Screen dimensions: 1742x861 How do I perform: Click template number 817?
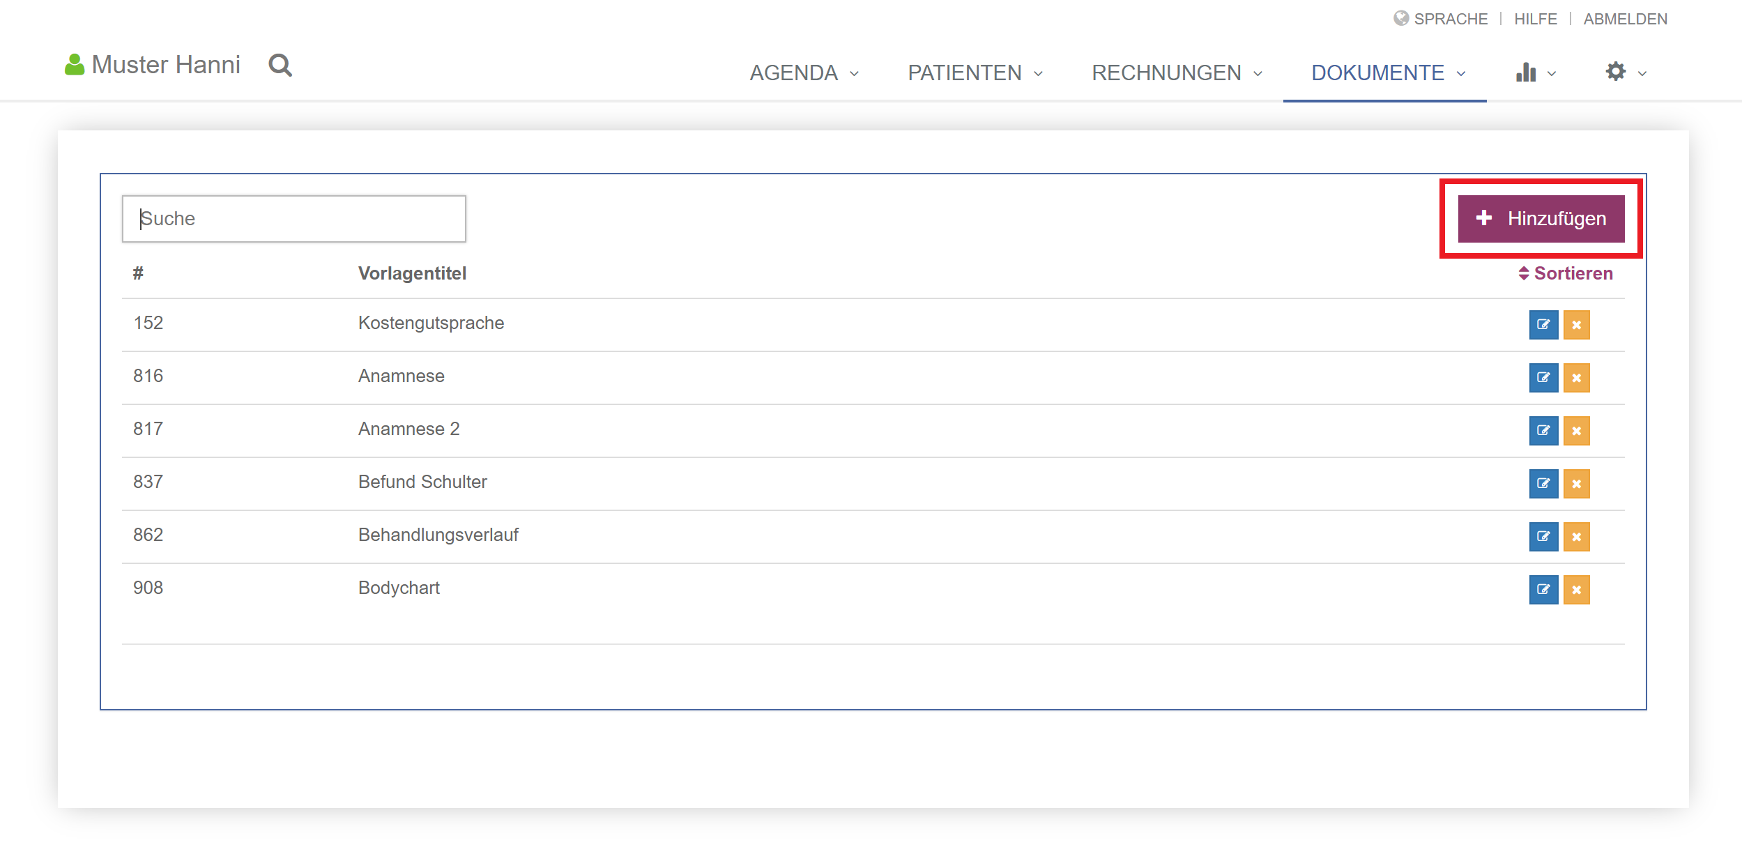[x=148, y=429]
